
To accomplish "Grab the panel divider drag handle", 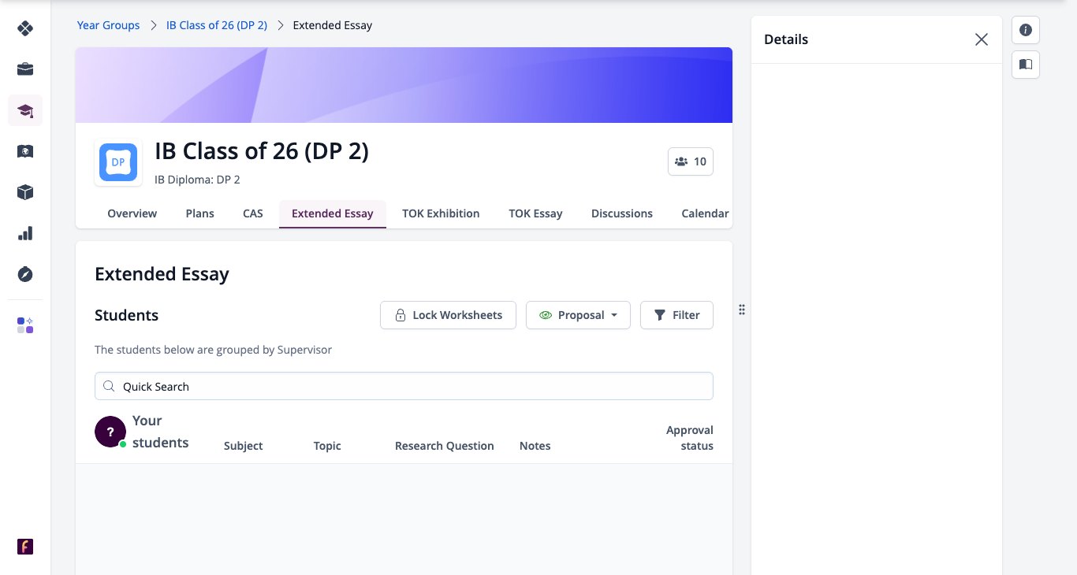I will coord(742,310).
